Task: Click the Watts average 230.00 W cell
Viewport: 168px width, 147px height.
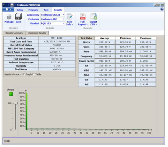Action: (105, 42)
